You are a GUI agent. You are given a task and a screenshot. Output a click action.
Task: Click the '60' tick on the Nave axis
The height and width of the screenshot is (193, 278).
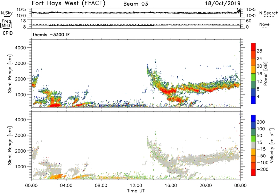249,21
